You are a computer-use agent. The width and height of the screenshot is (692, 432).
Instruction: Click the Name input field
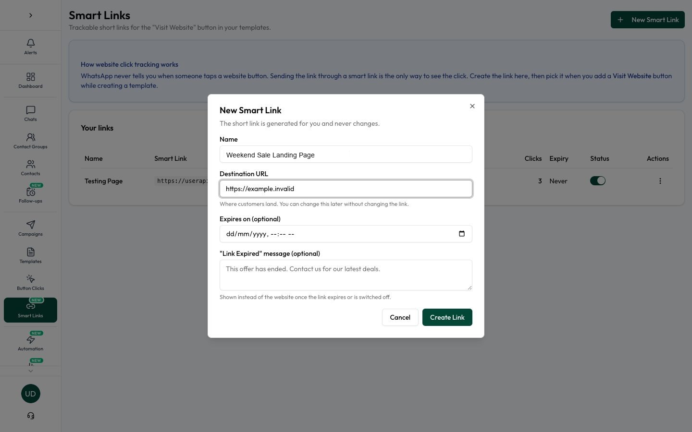pyautogui.click(x=346, y=155)
